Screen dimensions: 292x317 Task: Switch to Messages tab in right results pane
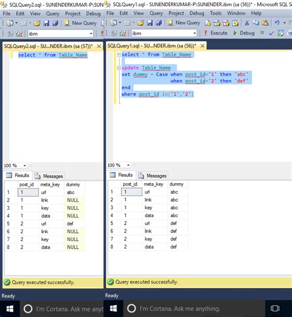point(152,176)
